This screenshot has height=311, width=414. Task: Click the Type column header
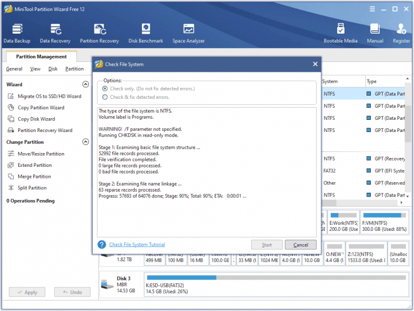[x=385, y=81]
